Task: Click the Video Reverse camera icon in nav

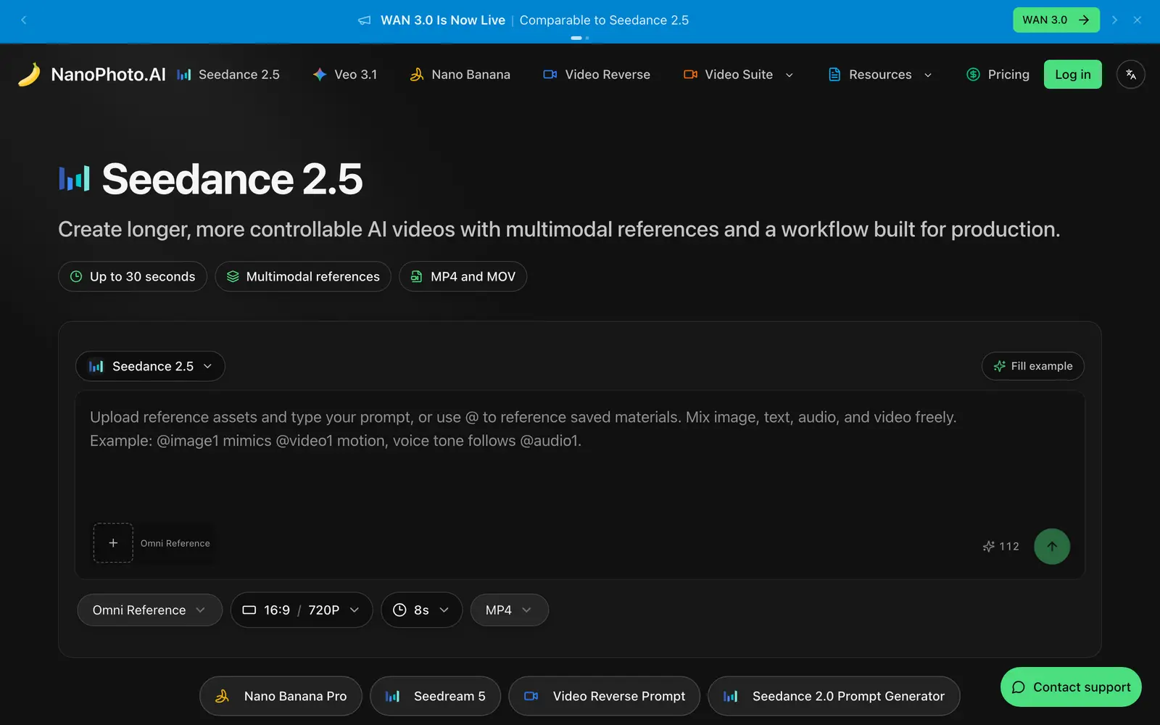Action: click(x=550, y=75)
